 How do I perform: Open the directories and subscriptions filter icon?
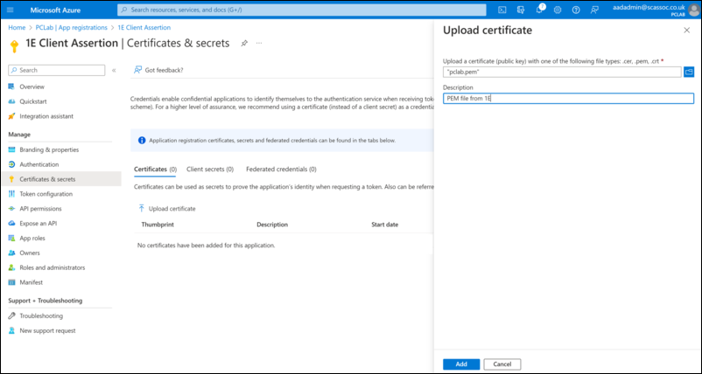pos(522,10)
